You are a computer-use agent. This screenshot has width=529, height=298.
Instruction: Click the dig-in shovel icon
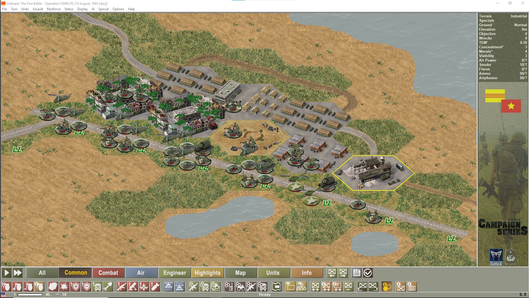108,287
